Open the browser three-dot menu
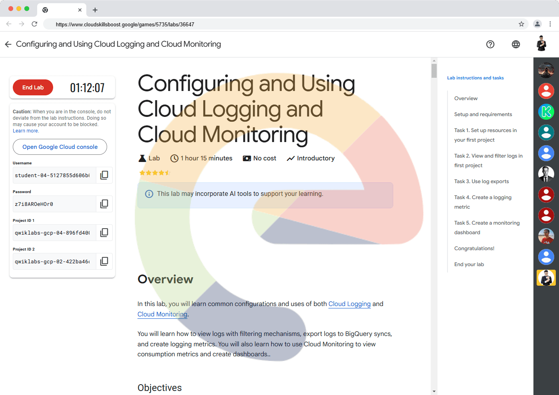The height and width of the screenshot is (395, 559). click(x=550, y=24)
